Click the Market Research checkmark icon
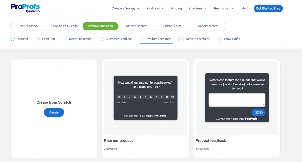 click(65, 39)
